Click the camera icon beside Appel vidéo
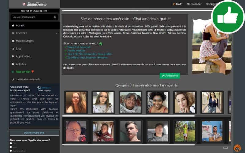The width and height of the screenshot is (245, 153). tap(13, 56)
